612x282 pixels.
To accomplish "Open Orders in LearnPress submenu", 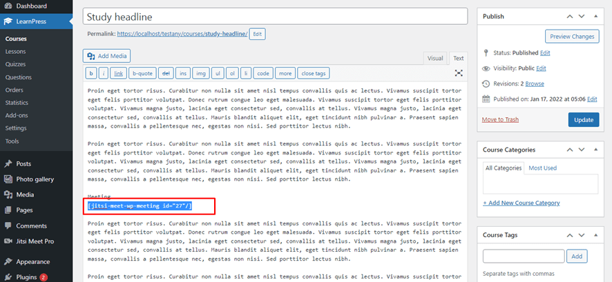I will [15, 90].
